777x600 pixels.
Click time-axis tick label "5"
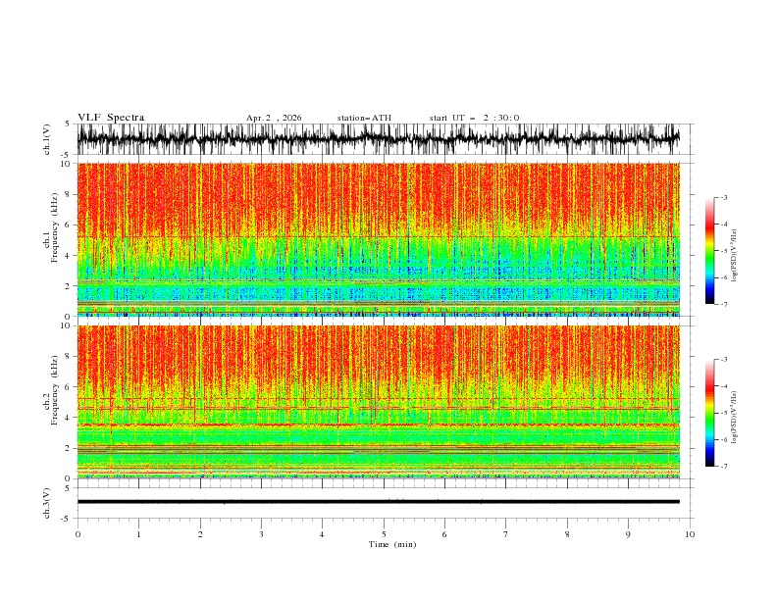coord(384,534)
